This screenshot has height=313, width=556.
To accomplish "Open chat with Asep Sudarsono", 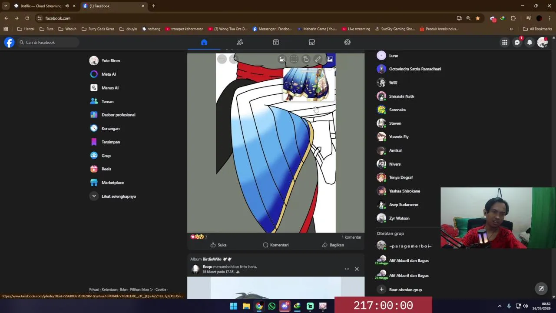I will pos(403,205).
